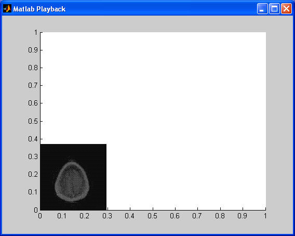Click the 0.3 tick label on x-axis
Screen dimensions: 295x236
pos(107,216)
